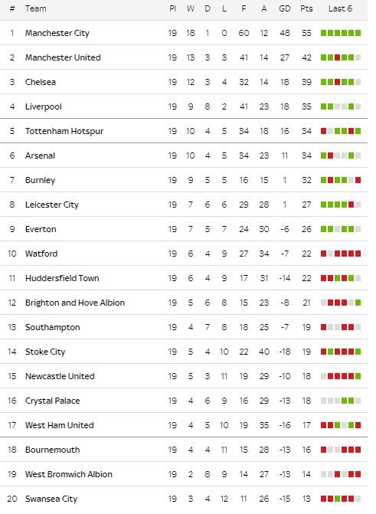
Task: Click Newcastle United's last green form square
Action: [x=358, y=376]
